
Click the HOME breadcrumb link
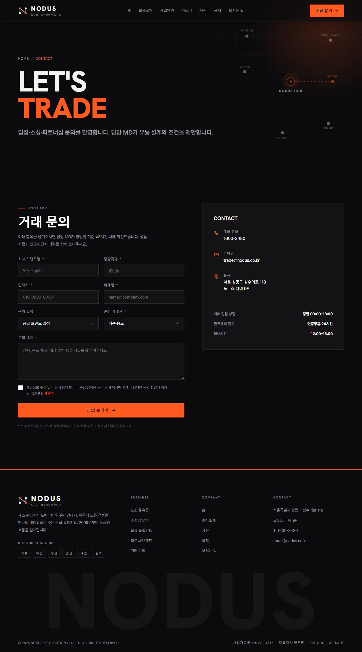point(23,59)
